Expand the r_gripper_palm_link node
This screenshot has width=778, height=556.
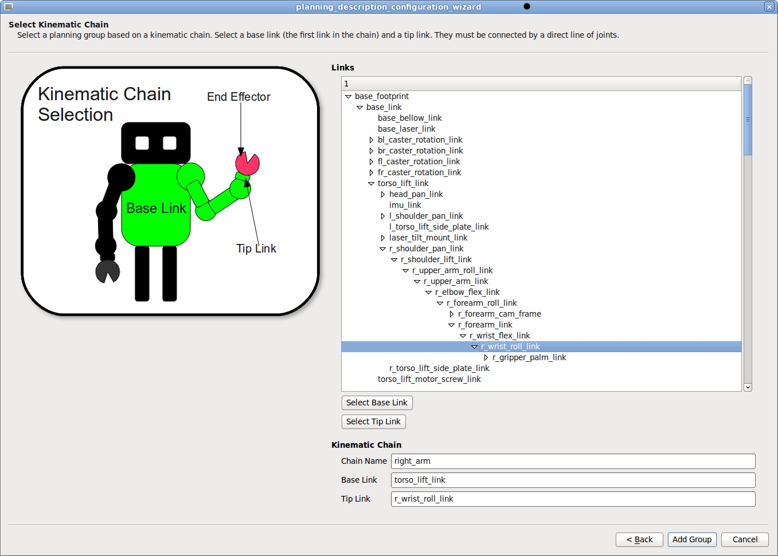(x=486, y=358)
